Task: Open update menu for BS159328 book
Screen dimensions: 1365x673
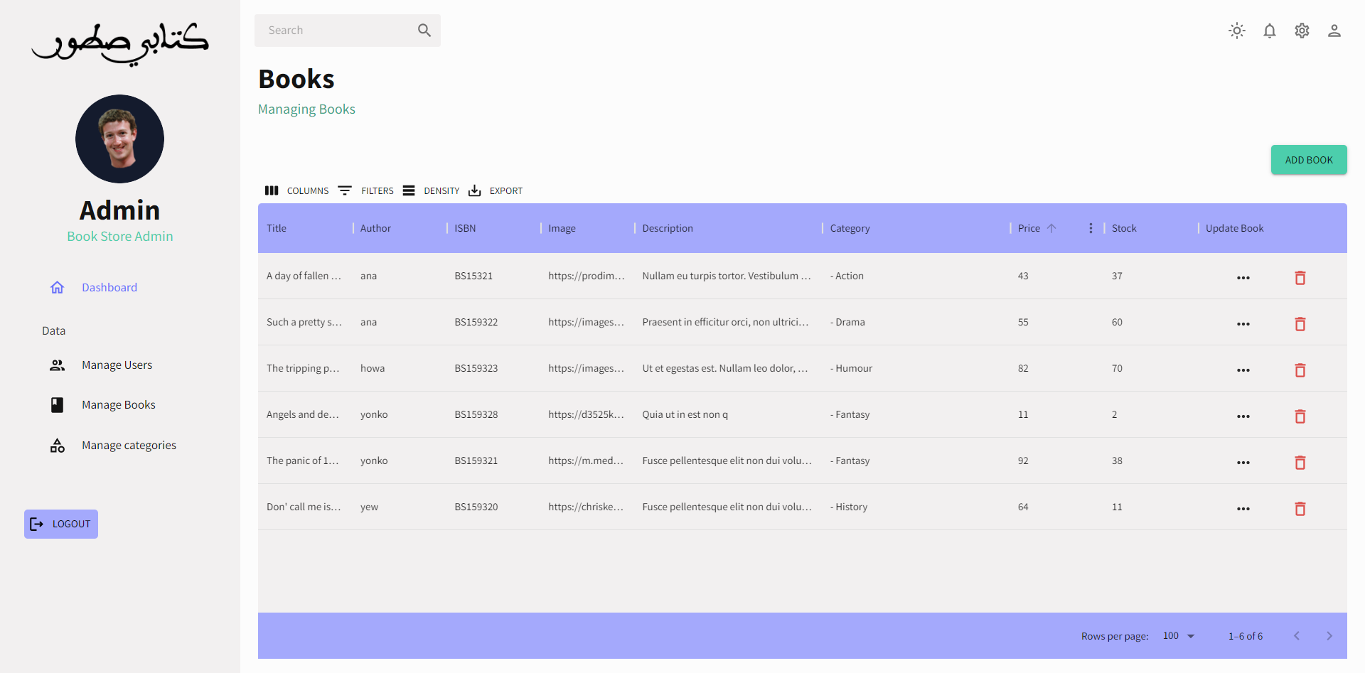Action: click(1243, 416)
